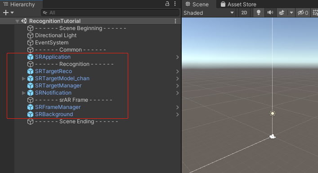Viewport: 318px width, 173px height.
Task: Click the Hierarchy search field
Action: pyautogui.click(x=110, y=13)
